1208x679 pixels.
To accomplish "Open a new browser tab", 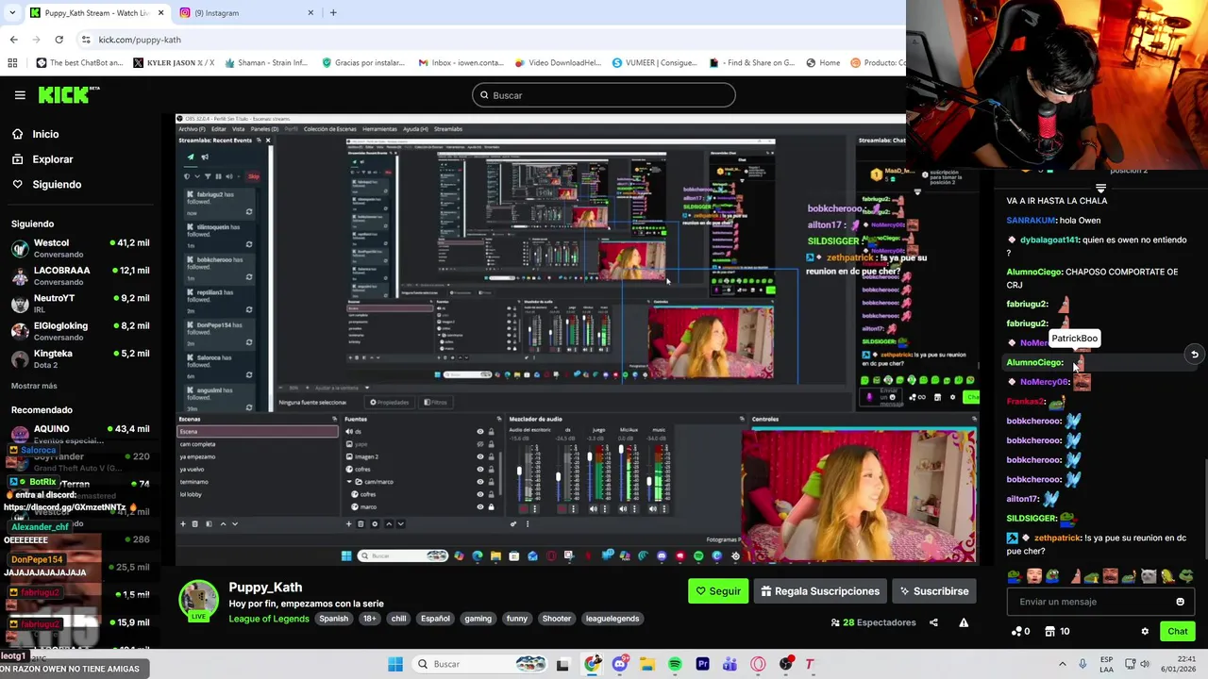I will (333, 12).
